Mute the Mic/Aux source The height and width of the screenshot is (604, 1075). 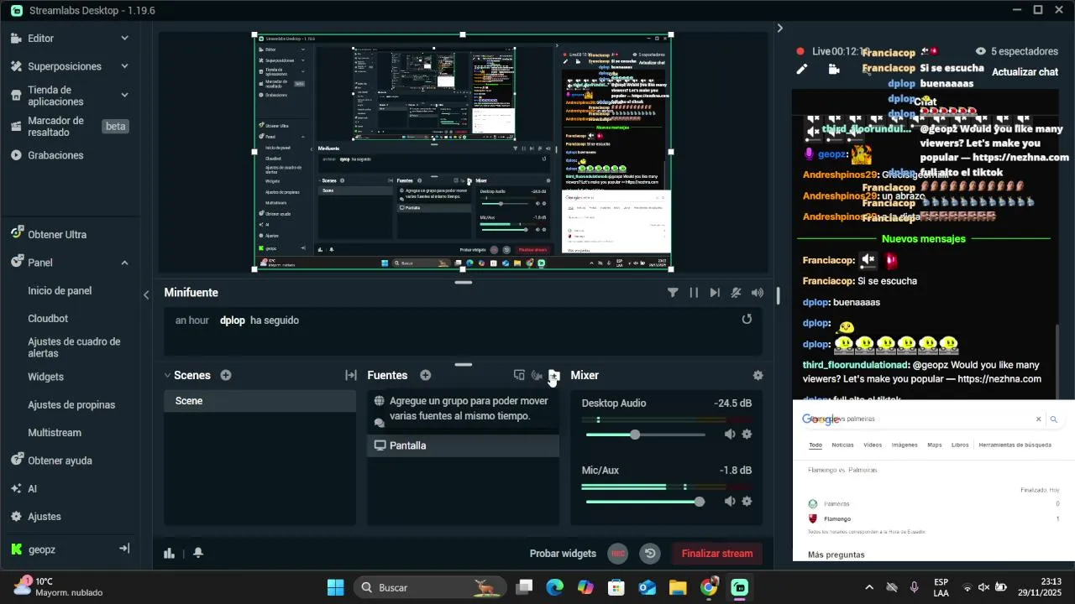tap(730, 502)
